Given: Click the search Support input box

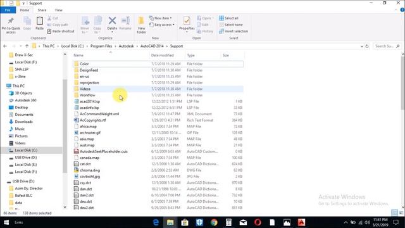Looking at the screenshot, I should (x=387, y=46).
